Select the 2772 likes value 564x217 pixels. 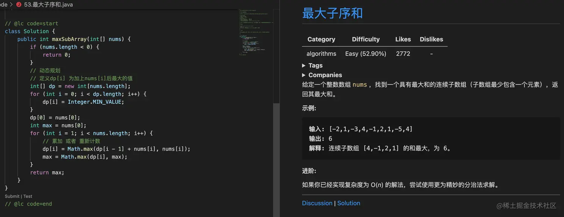click(403, 54)
